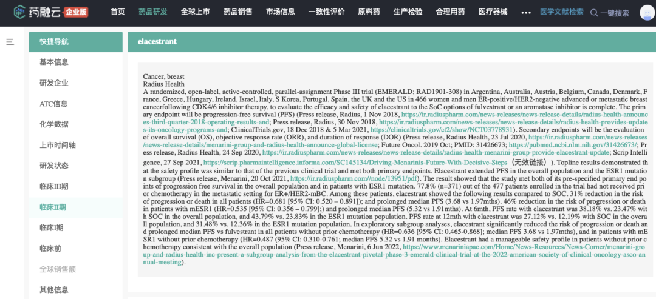Screen dimensions: 656x299
Task: Click the 一键搜索 search field
Action: click(615, 13)
